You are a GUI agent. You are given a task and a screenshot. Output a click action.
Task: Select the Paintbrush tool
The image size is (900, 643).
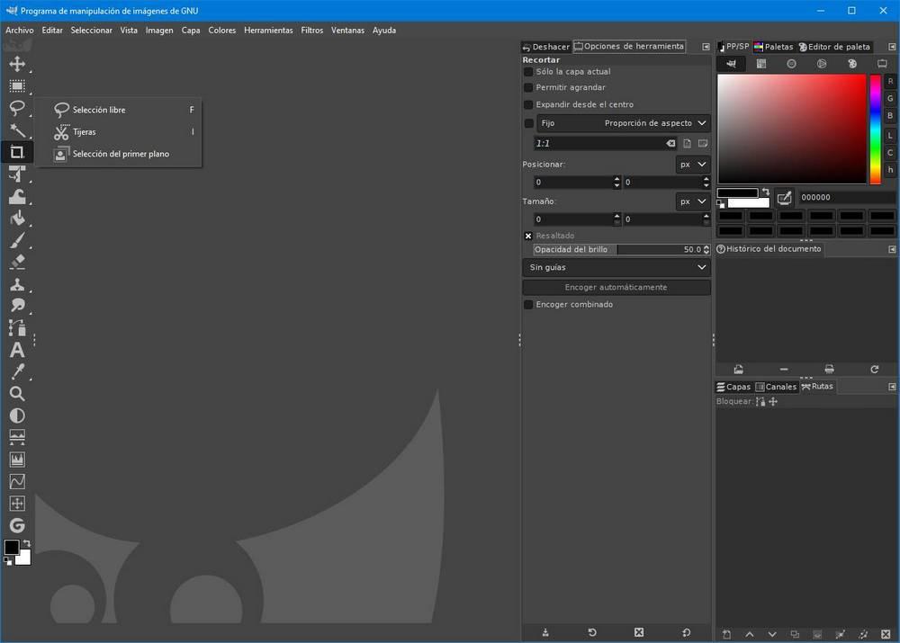tap(17, 240)
